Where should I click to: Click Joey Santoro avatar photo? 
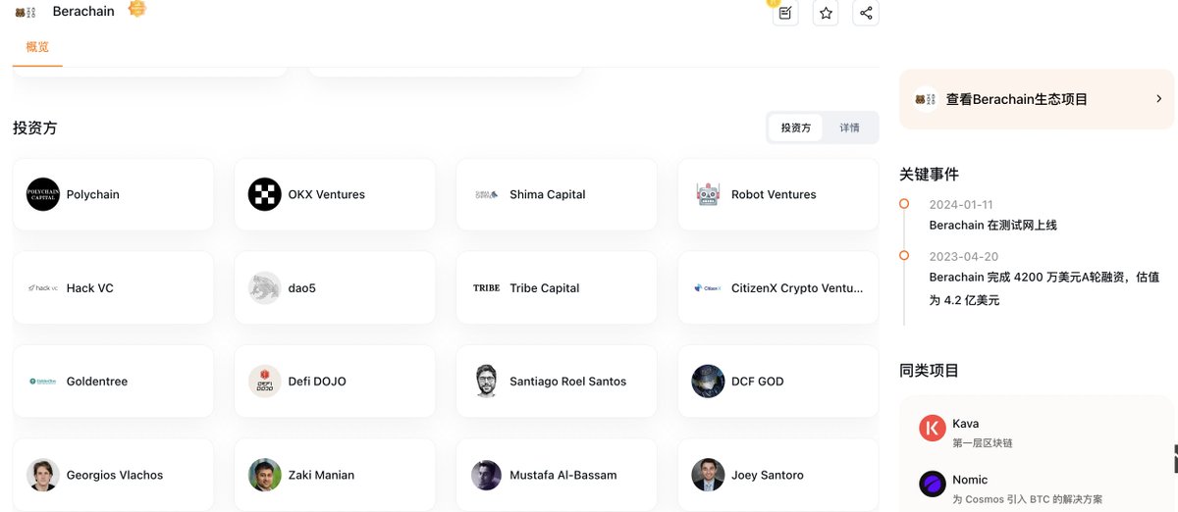coord(709,475)
